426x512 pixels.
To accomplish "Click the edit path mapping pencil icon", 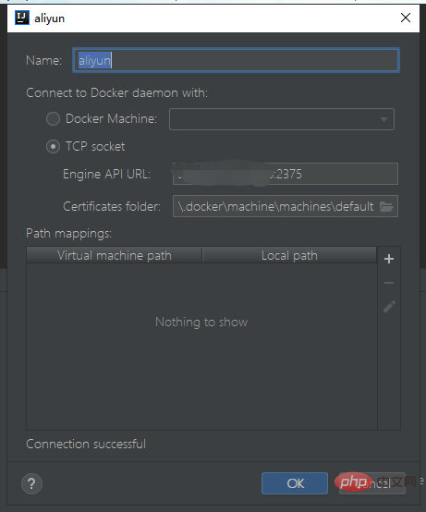I will point(389,307).
